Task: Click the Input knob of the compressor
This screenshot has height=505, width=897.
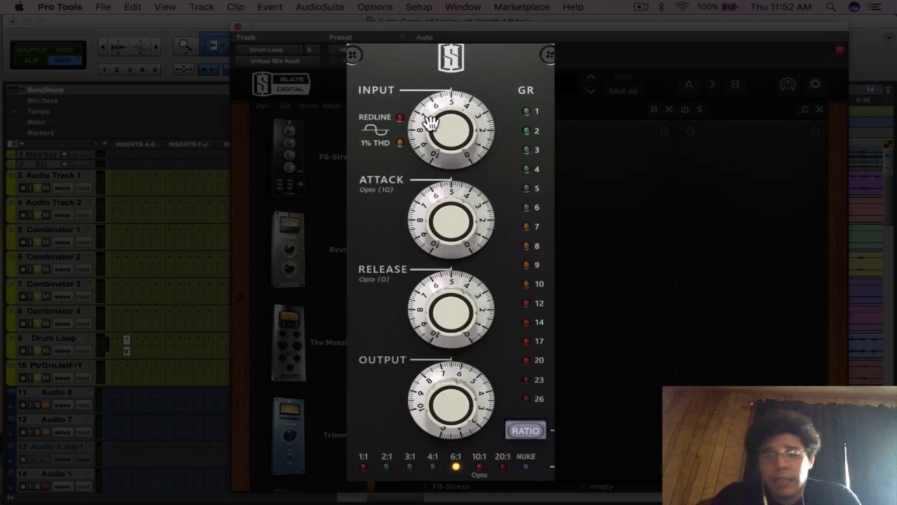Action: tap(451, 130)
